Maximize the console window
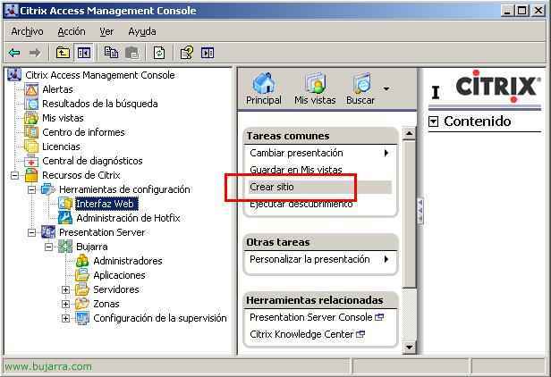The width and height of the screenshot is (551, 377). pyautogui.click(x=522, y=11)
